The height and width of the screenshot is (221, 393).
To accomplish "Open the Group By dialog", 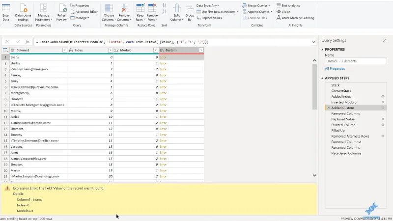I will 190,12.
